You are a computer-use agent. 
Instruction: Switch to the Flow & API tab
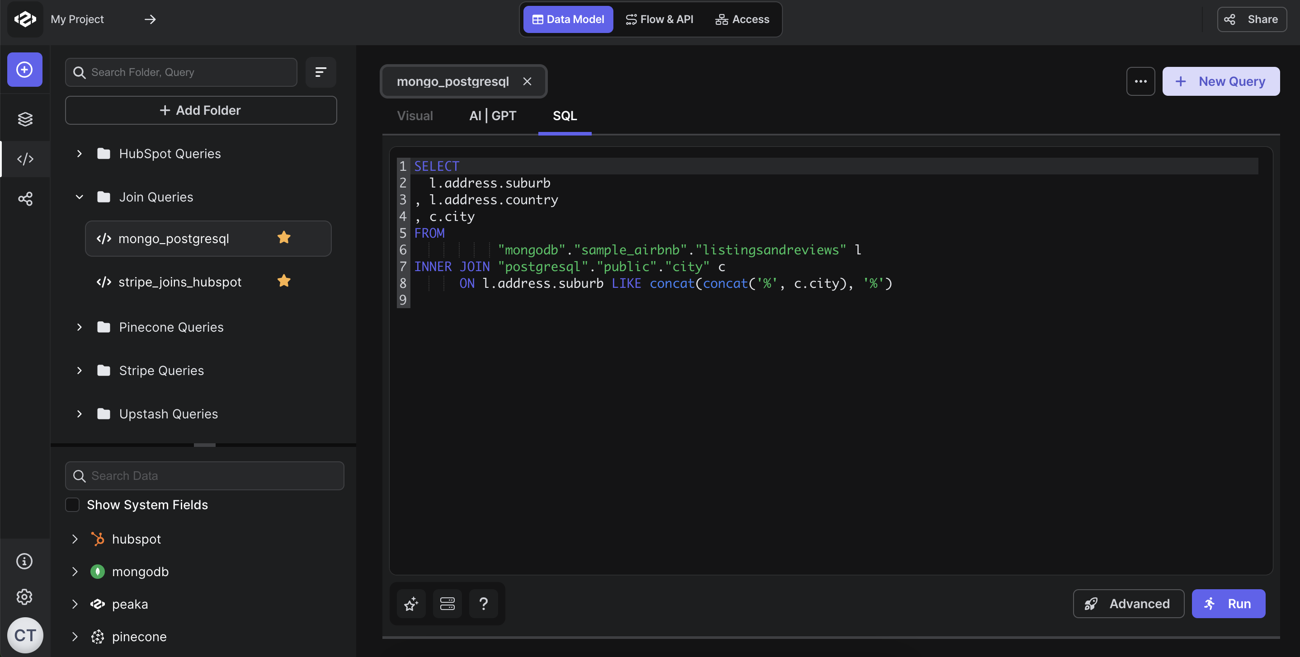[659, 19]
